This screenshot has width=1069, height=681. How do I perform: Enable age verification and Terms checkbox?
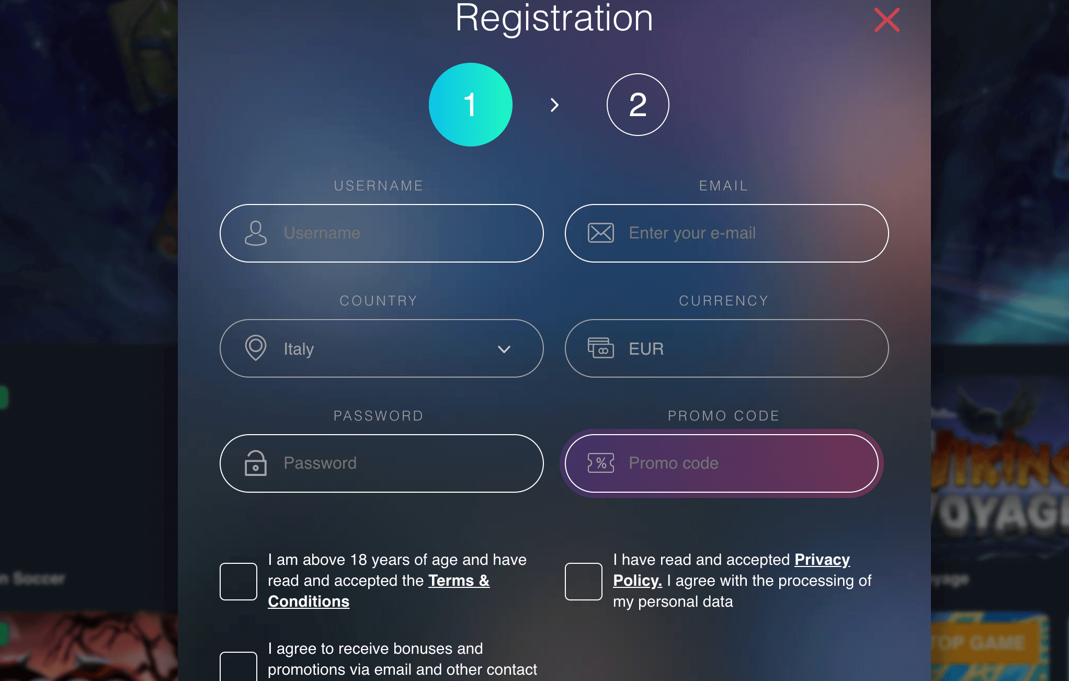237,580
